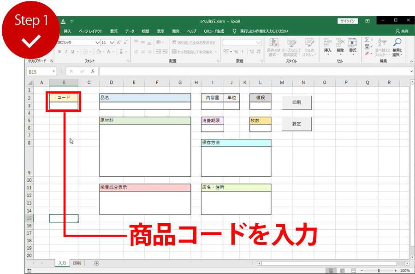This screenshot has height=274, width=415.
Task: Click the 書式 cell format icon
Action: click(353, 43)
